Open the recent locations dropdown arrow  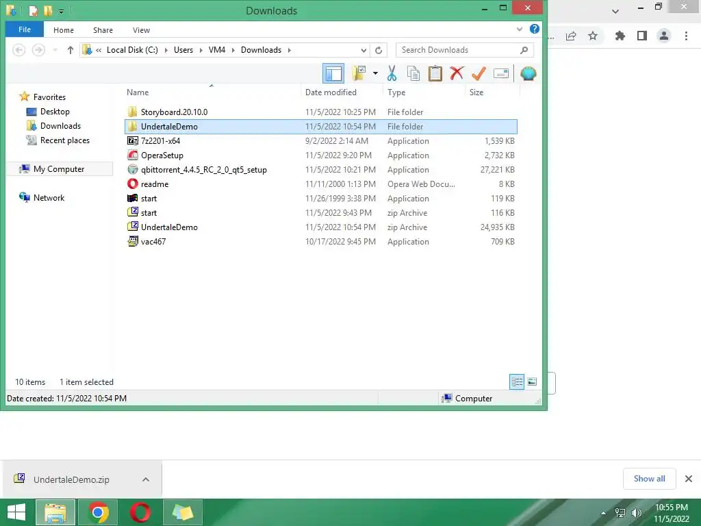(x=55, y=50)
